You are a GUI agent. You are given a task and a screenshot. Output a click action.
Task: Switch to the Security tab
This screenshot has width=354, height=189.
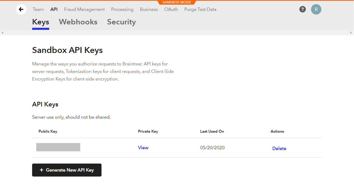pyautogui.click(x=121, y=22)
